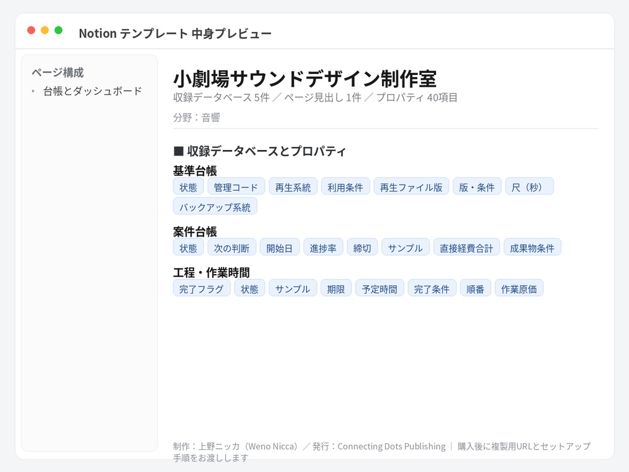The height and width of the screenshot is (472, 629).
Task: Select the 状態 tag under 基準台帳
Action: 189,187
